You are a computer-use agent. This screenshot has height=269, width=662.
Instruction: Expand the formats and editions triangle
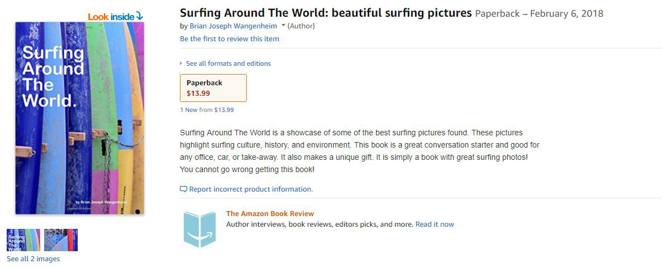click(x=182, y=63)
